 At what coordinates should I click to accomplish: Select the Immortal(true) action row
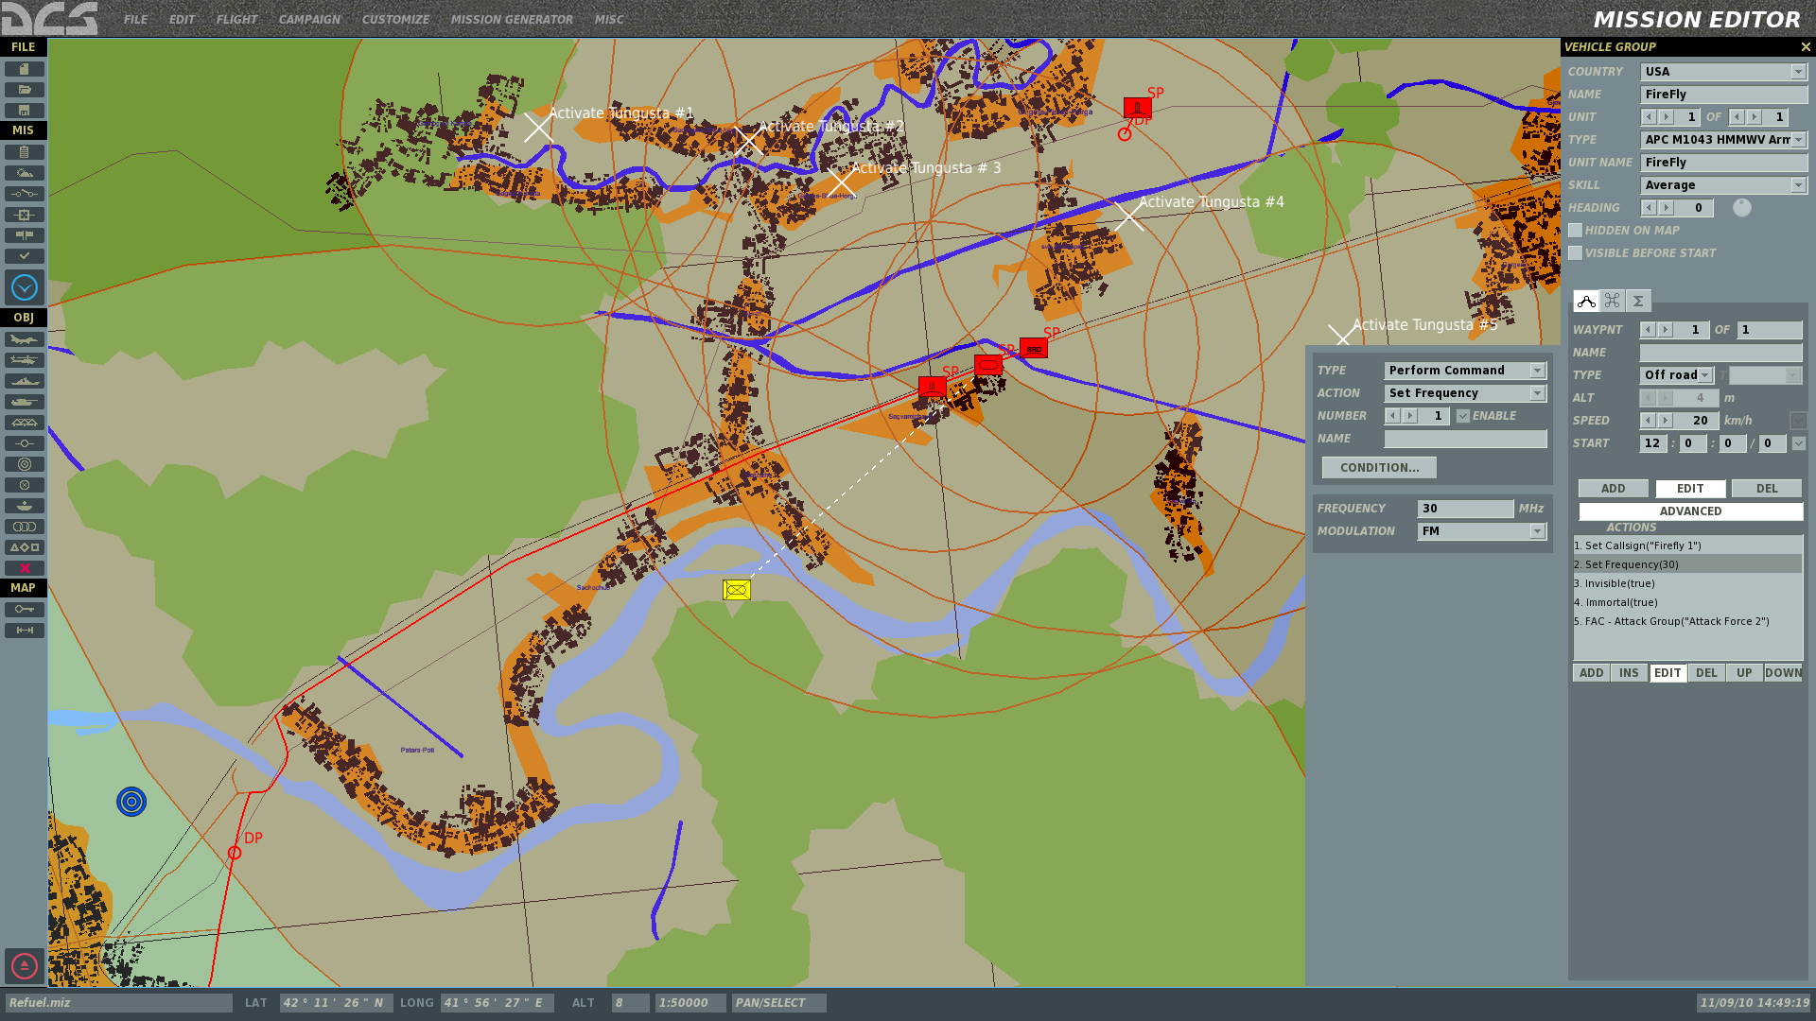pyautogui.click(x=1687, y=602)
